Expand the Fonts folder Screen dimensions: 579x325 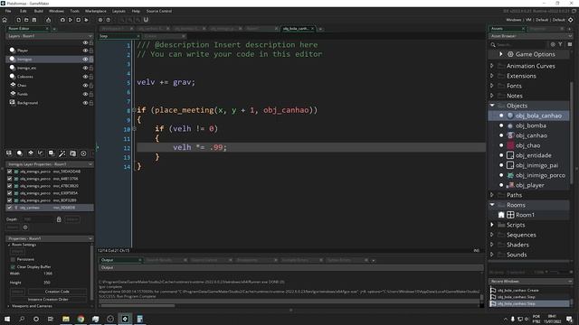pos(492,86)
